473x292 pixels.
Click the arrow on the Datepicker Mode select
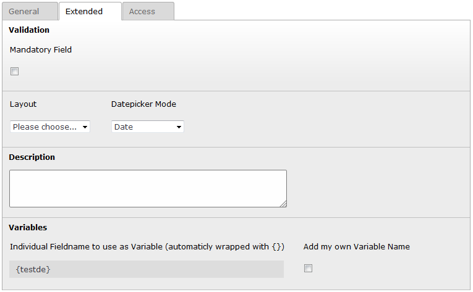179,127
